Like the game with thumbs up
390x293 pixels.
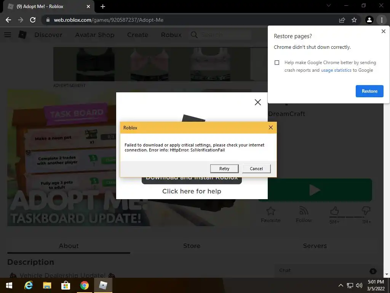point(334,211)
